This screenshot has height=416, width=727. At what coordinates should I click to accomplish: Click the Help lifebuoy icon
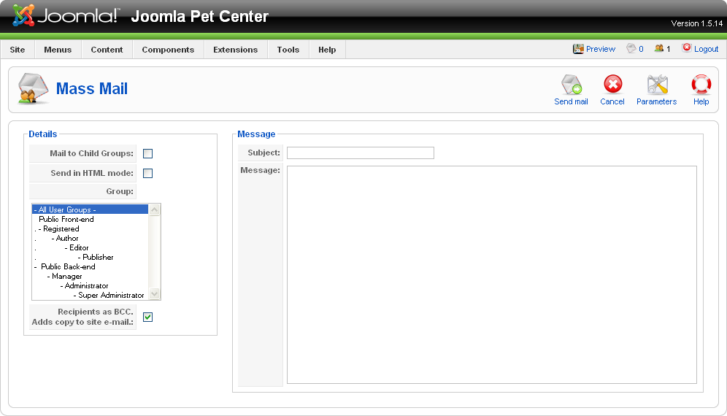[701, 85]
